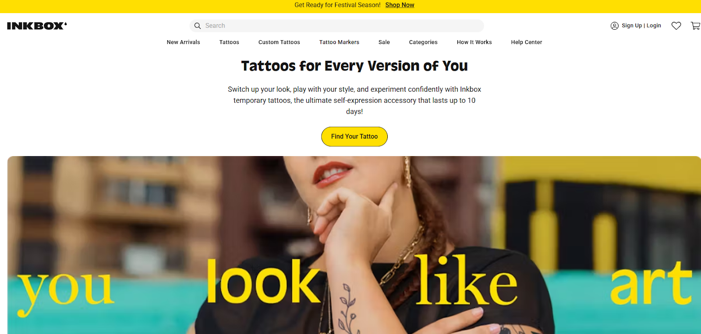Open the shopping cart icon
Image resolution: width=701 pixels, height=334 pixels.
pos(695,26)
